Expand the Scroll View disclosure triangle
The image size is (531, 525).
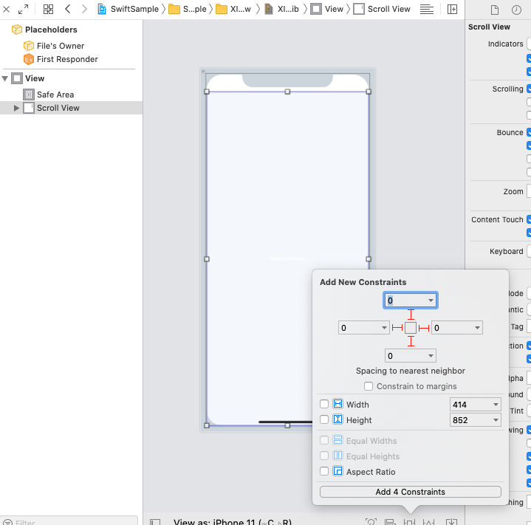click(16, 108)
